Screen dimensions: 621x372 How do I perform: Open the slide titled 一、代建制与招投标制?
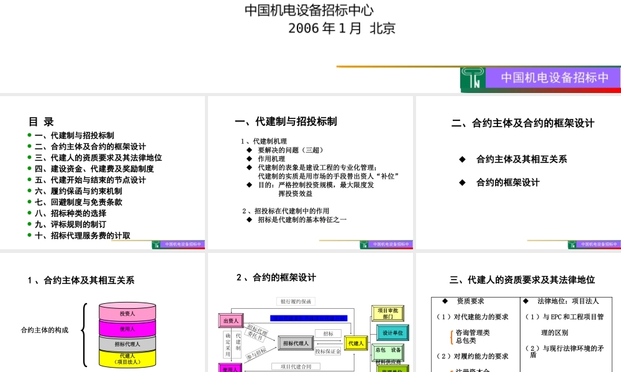click(x=310, y=173)
